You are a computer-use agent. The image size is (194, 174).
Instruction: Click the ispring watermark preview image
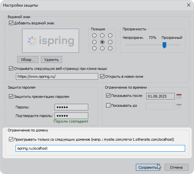pos(51,41)
